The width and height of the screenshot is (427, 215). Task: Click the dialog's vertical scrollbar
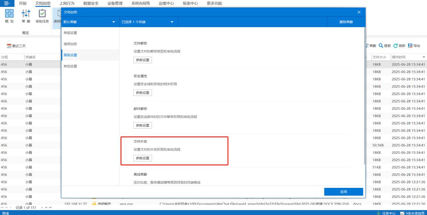coord(364,96)
